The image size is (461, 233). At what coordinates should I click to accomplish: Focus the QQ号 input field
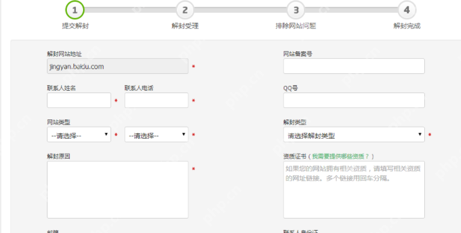pyautogui.click(x=354, y=100)
